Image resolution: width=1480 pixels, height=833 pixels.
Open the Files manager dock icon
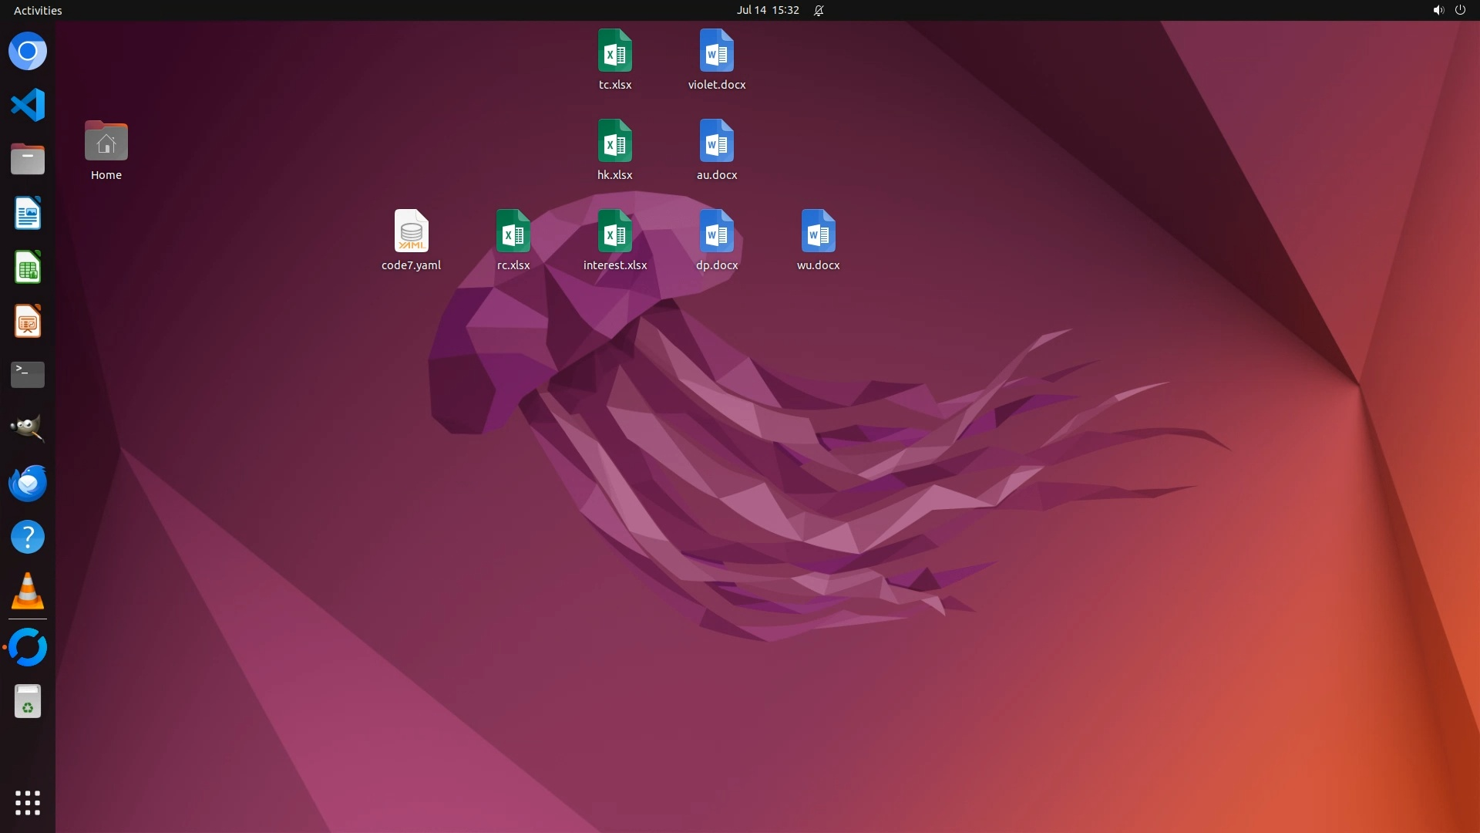pyautogui.click(x=28, y=160)
